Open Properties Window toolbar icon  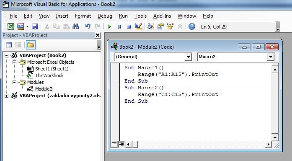point(160,26)
